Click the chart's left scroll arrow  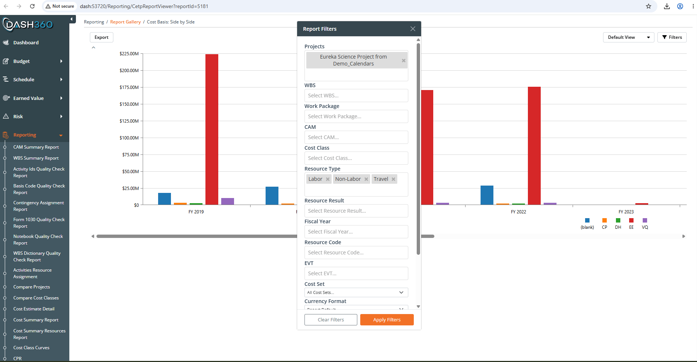[x=93, y=236]
